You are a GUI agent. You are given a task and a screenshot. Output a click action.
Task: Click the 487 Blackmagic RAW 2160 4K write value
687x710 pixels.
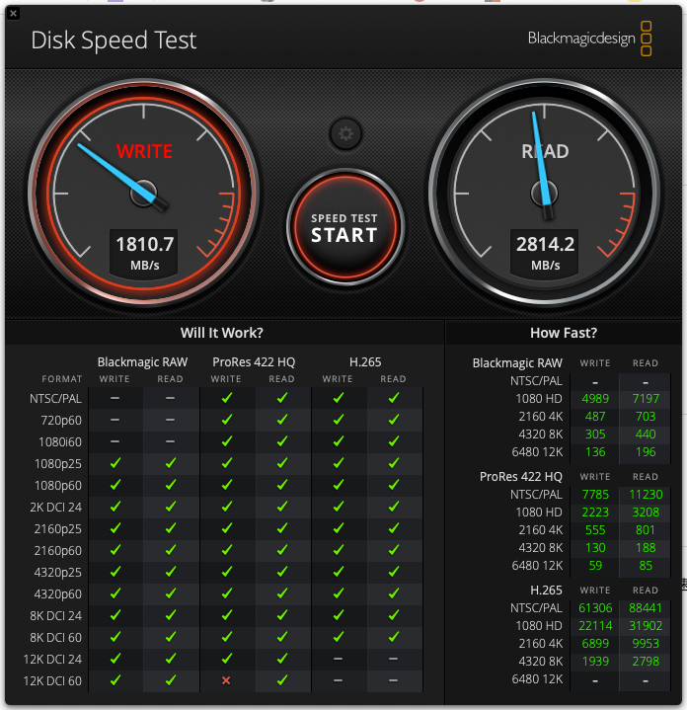(595, 417)
